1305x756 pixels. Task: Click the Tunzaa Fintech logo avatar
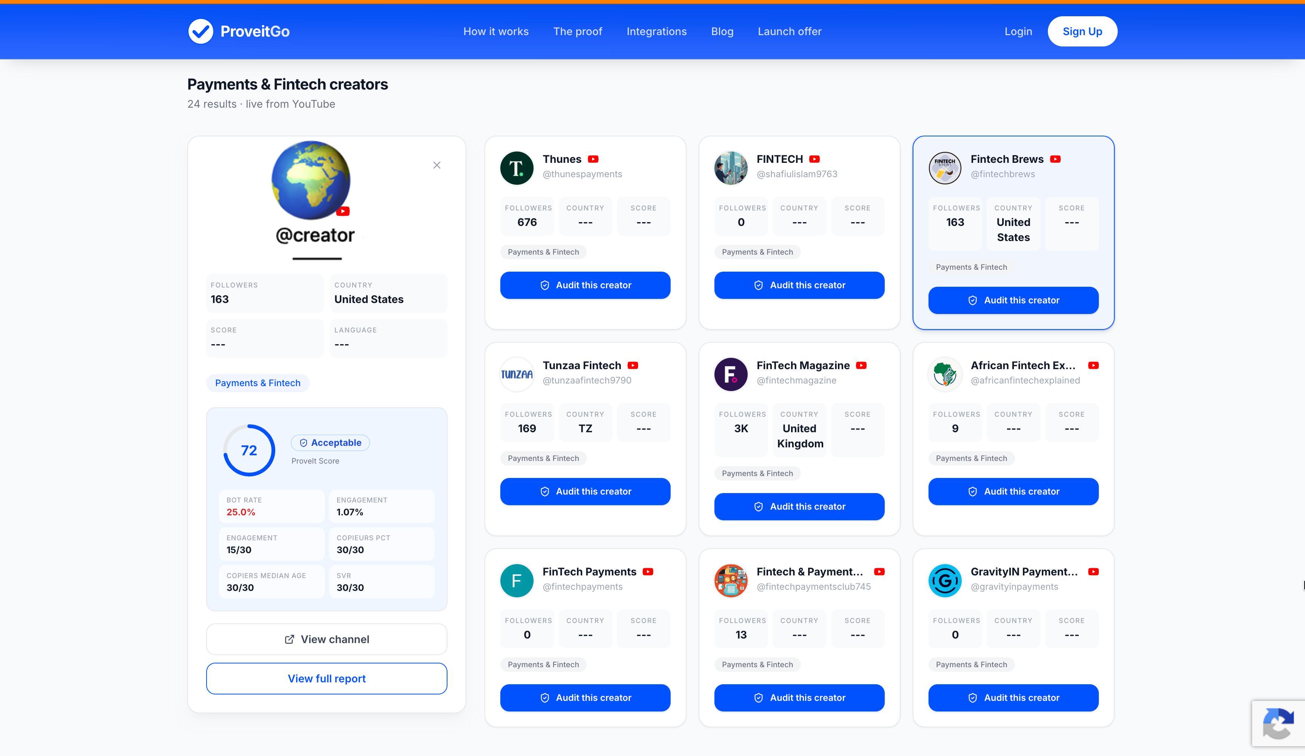pos(517,374)
